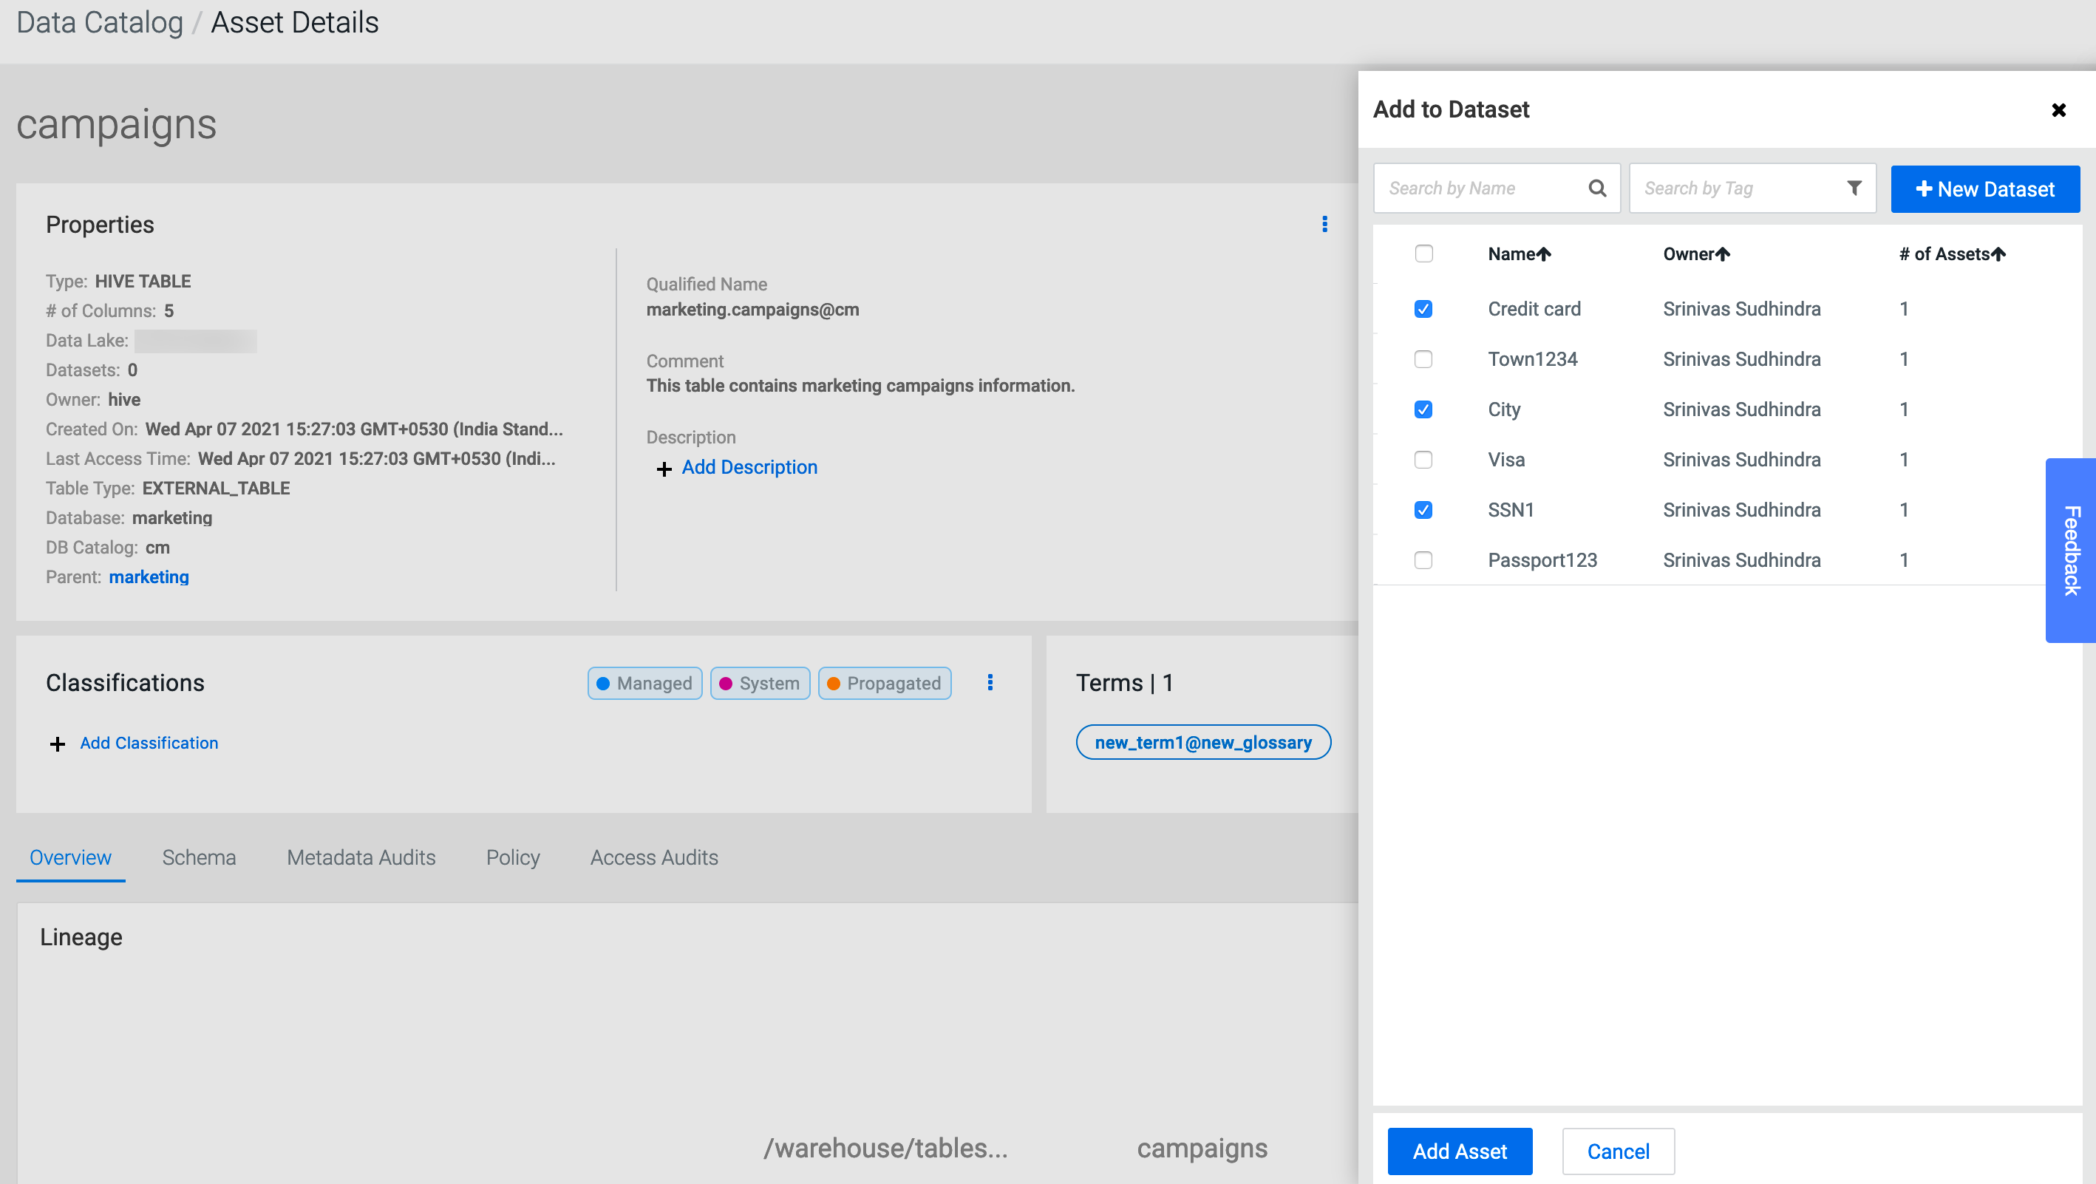Toggle the Propagated classification filter

click(x=885, y=683)
